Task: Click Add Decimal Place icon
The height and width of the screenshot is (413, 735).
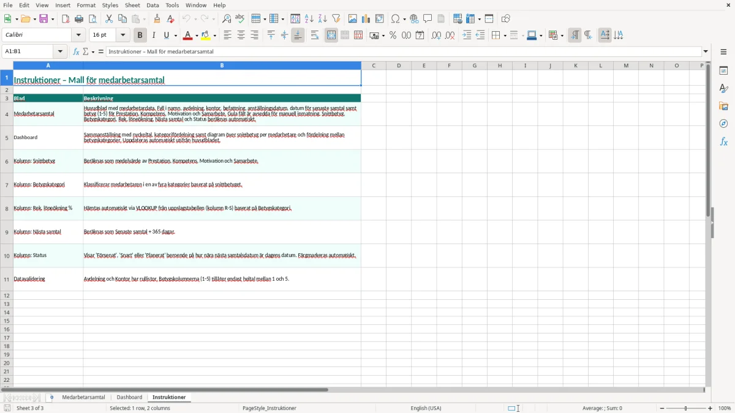Action: 437,35
